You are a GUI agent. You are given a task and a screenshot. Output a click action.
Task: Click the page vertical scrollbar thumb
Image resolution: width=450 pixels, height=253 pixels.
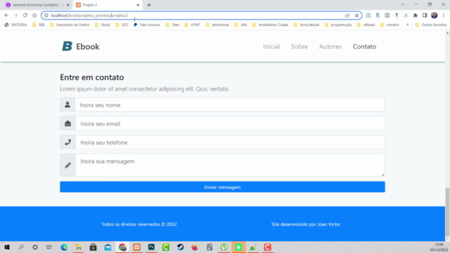coord(447,212)
